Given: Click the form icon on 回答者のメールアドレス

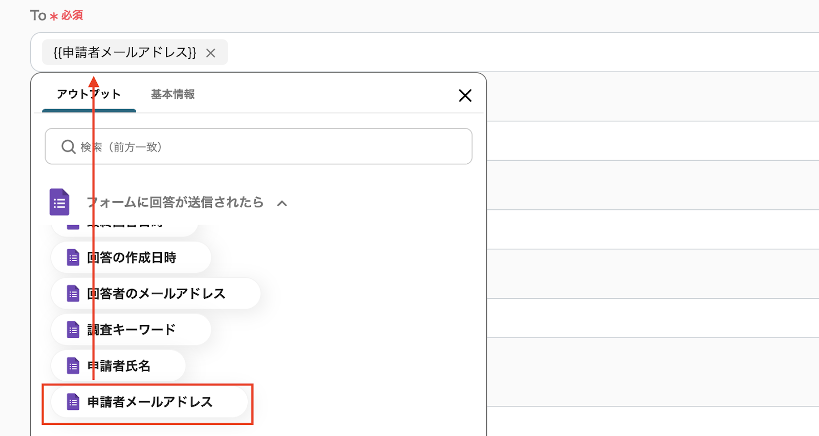Looking at the screenshot, I should tap(73, 294).
